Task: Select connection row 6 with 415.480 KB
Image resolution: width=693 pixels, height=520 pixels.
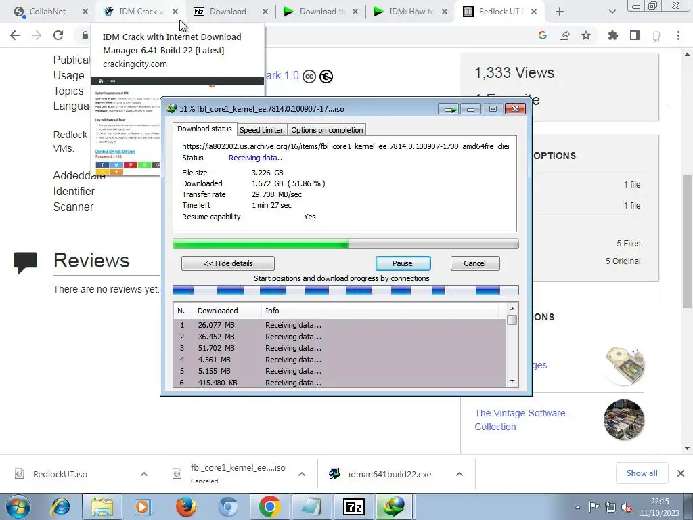Action: (x=340, y=383)
